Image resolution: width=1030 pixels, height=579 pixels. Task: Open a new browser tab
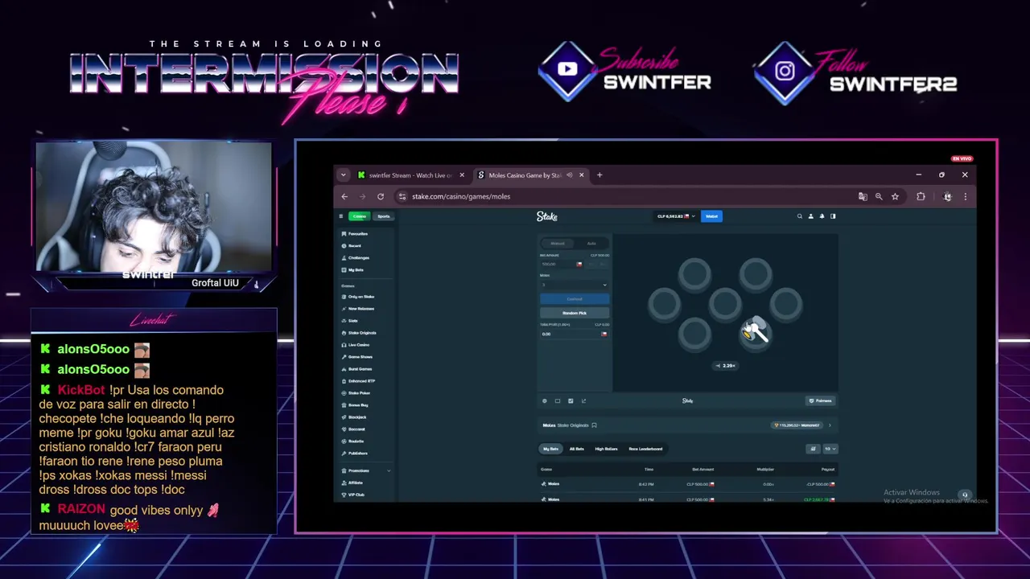coord(599,175)
